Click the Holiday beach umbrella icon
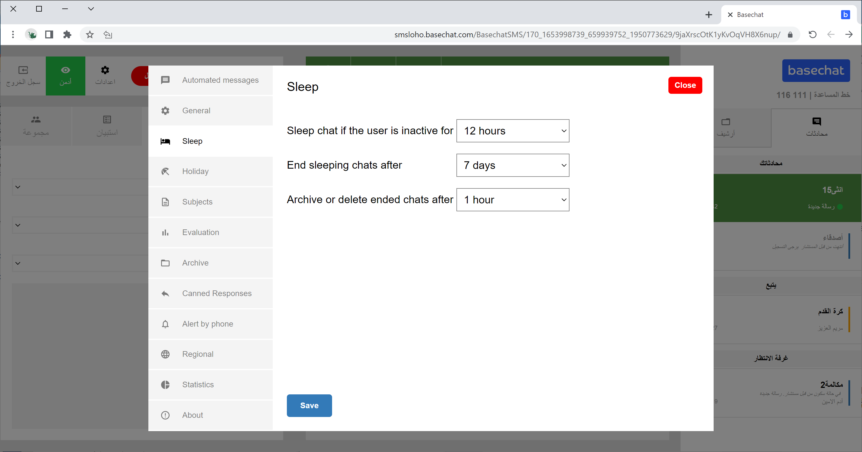This screenshot has height=452, width=862. pyautogui.click(x=165, y=172)
